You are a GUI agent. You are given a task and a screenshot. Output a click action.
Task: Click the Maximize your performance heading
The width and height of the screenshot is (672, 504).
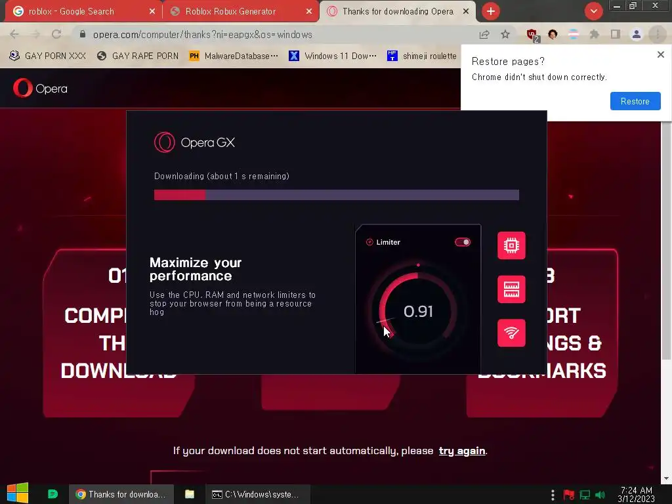pos(196,269)
